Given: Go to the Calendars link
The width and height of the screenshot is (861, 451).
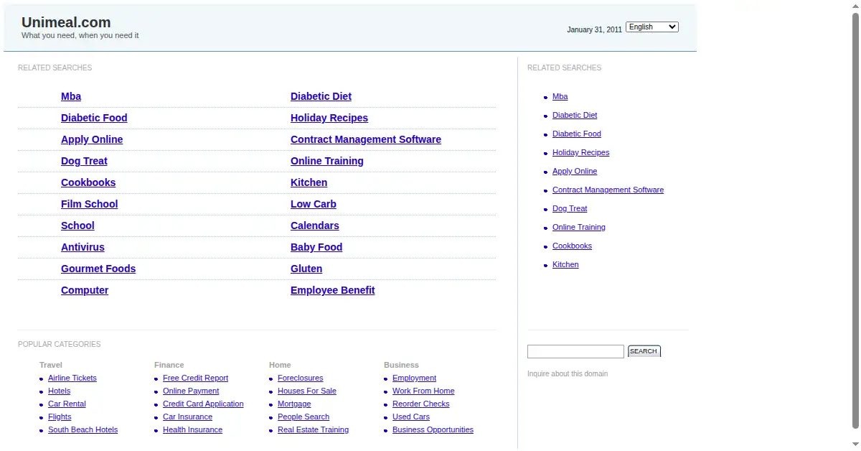Looking at the screenshot, I should pos(315,225).
